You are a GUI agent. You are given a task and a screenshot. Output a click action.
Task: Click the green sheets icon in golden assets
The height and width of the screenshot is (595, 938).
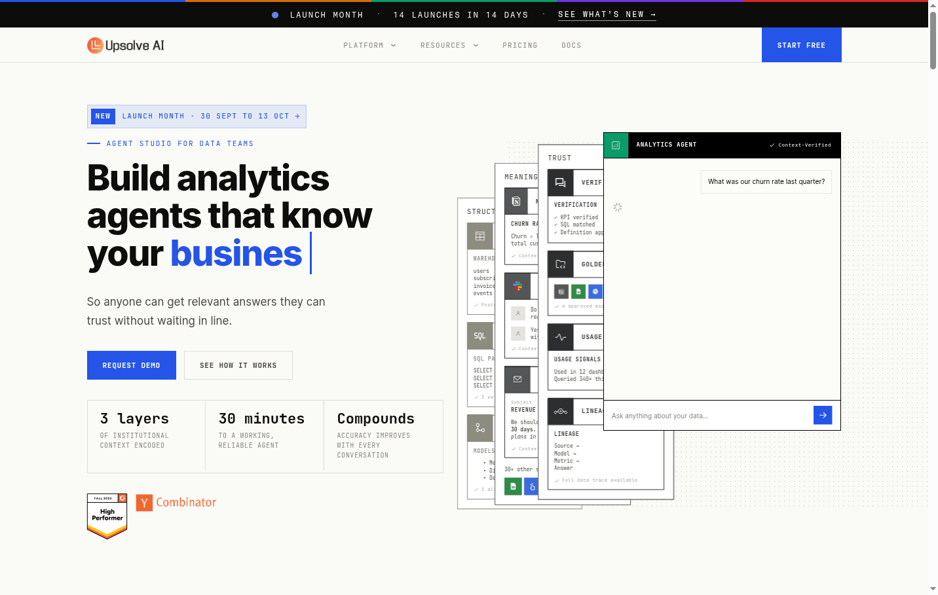pos(578,291)
